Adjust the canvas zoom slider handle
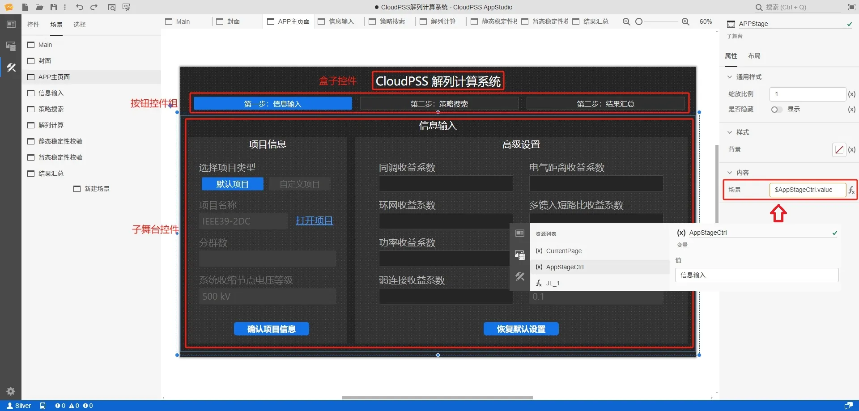The image size is (859, 411). (x=639, y=21)
